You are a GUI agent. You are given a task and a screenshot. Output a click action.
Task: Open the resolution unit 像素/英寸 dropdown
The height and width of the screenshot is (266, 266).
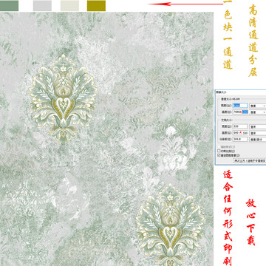258,140
